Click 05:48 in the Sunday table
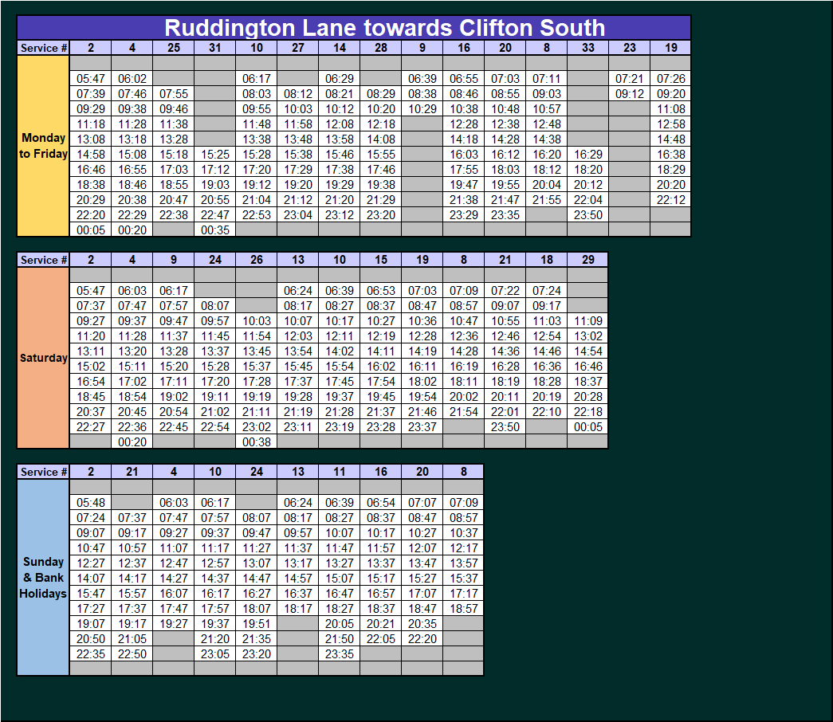 pos(91,503)
